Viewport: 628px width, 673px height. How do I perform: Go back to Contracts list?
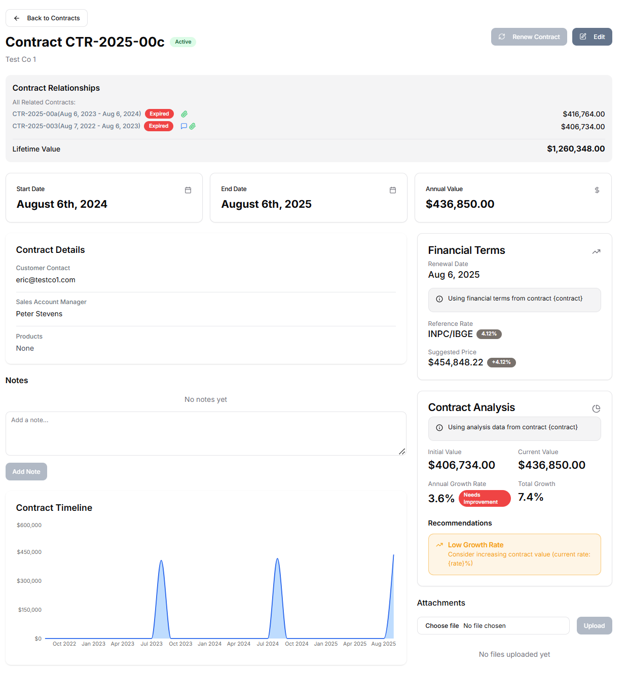[47, 18]
